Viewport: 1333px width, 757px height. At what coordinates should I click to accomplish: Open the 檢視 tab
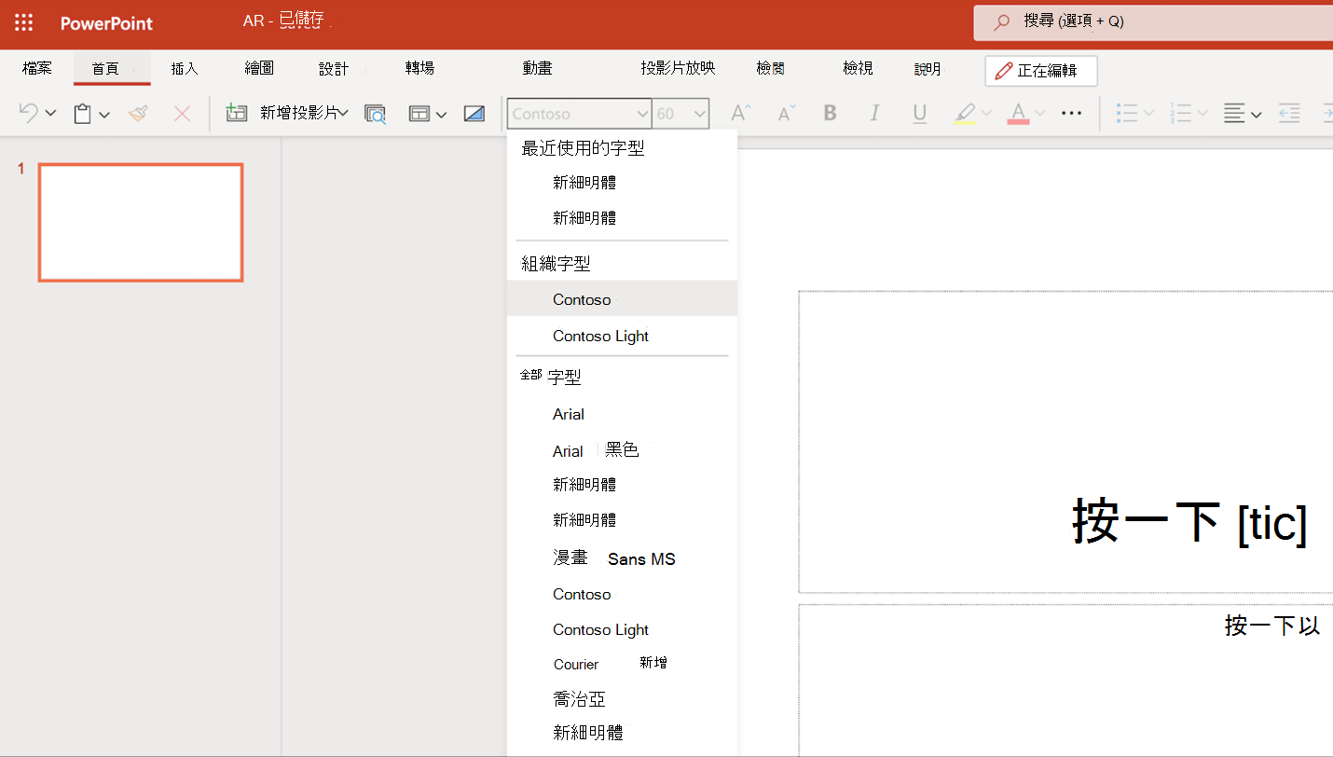point(858,68)
